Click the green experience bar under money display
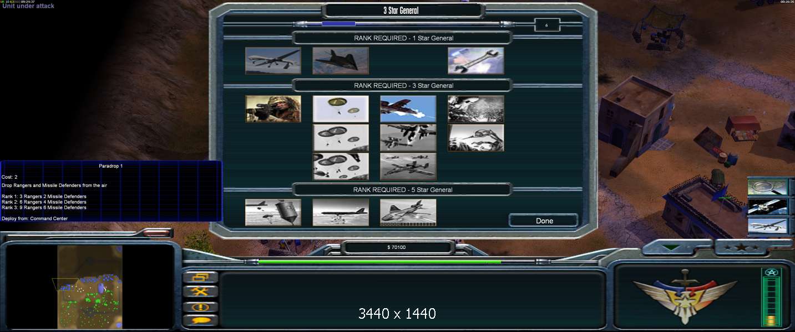Image resolution: width=795 pixels, height=332 pixels. (396, 262)
